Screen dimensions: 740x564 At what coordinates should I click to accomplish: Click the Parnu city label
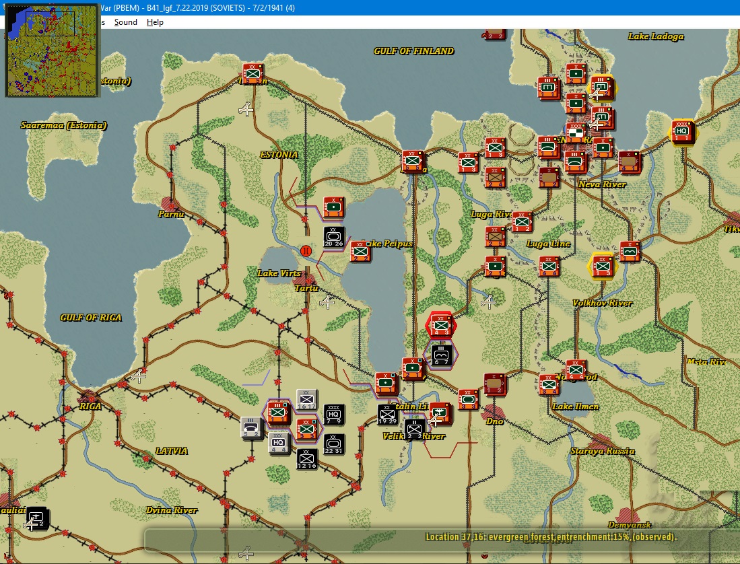click(x=171, y=214)
